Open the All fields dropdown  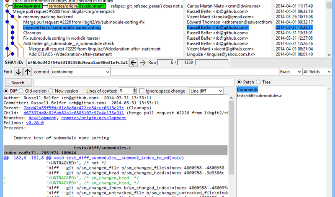click(317, 72)
